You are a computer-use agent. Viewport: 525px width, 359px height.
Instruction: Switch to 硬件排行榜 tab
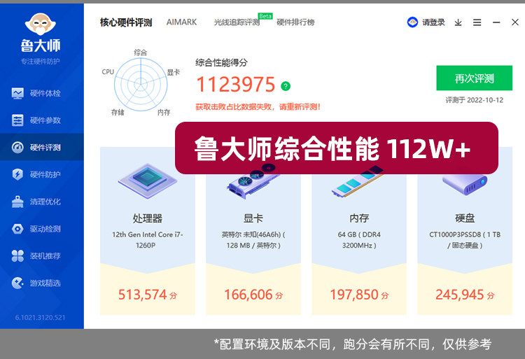point(295,22)
